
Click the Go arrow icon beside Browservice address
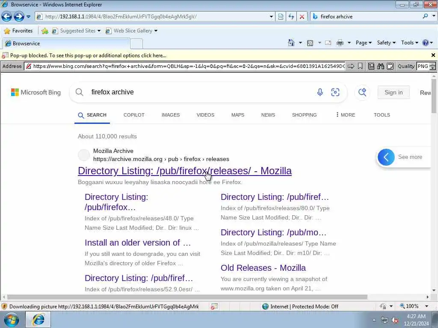351,66
